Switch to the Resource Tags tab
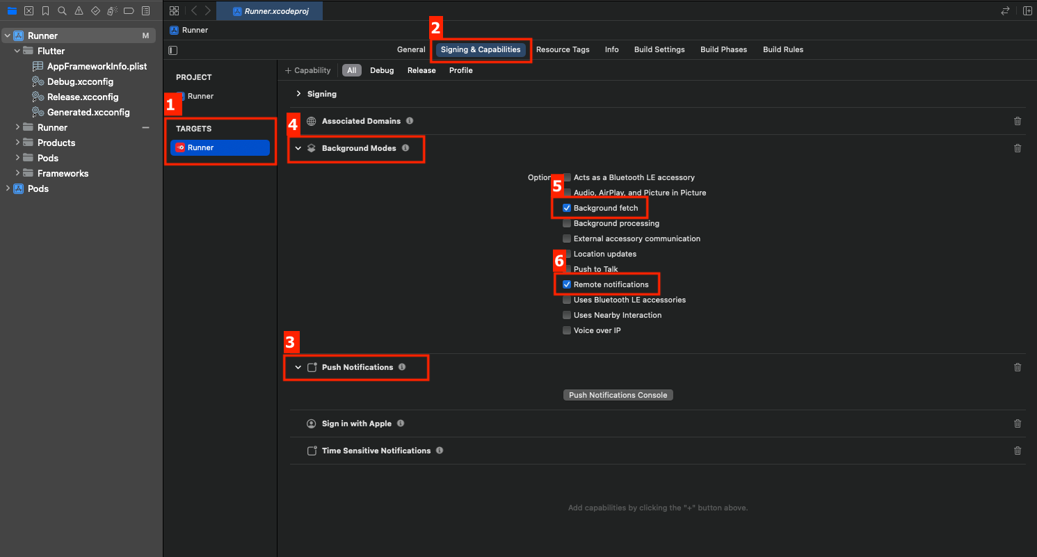1037x557 pixels. click(563, 49)
